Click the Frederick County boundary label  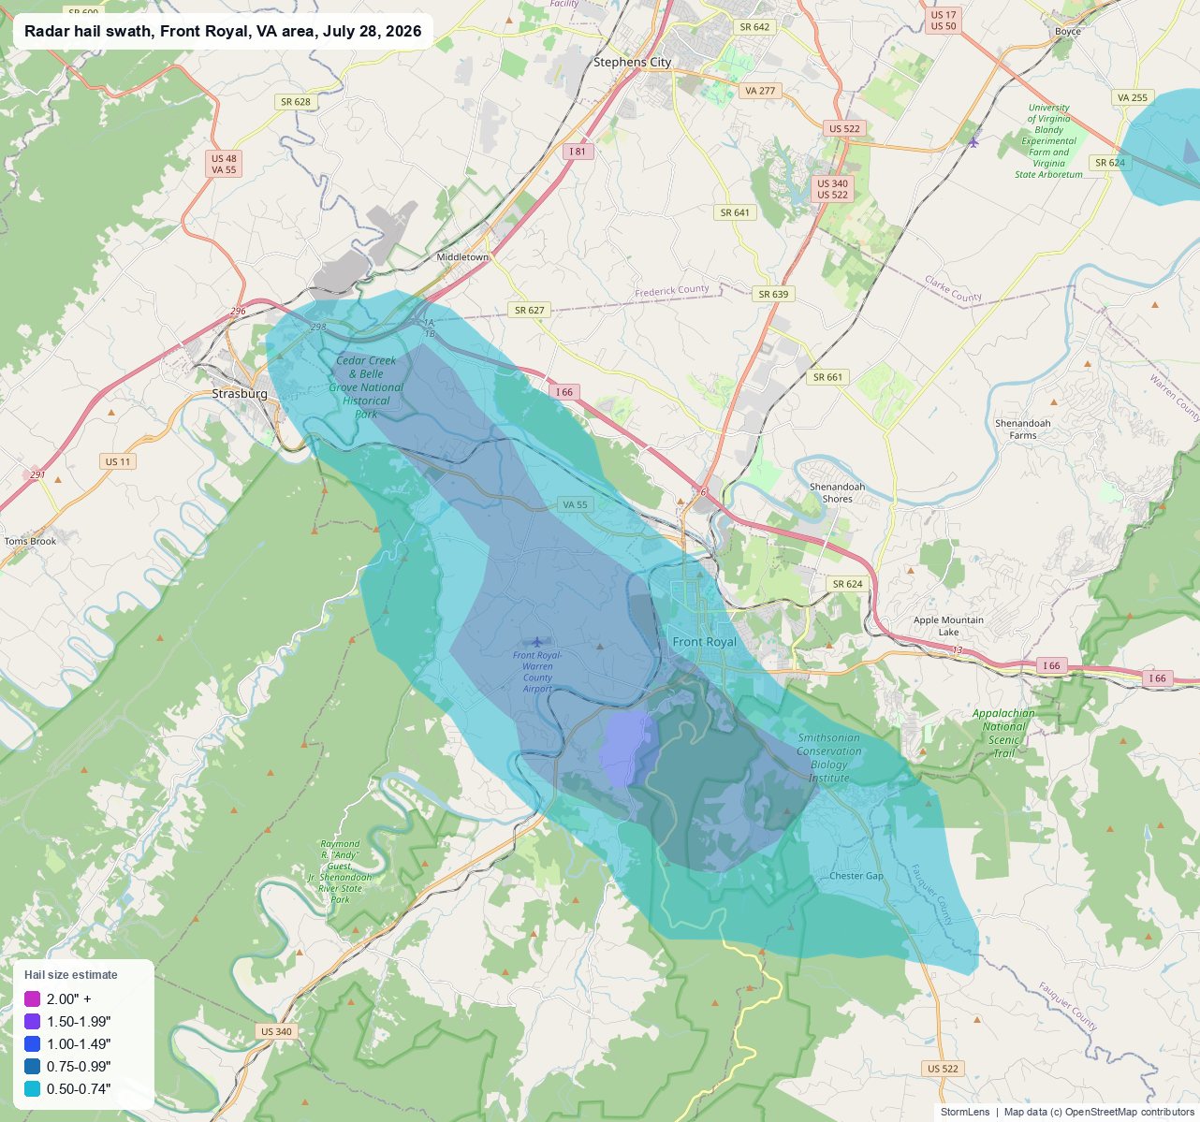(x=671, y=292)
